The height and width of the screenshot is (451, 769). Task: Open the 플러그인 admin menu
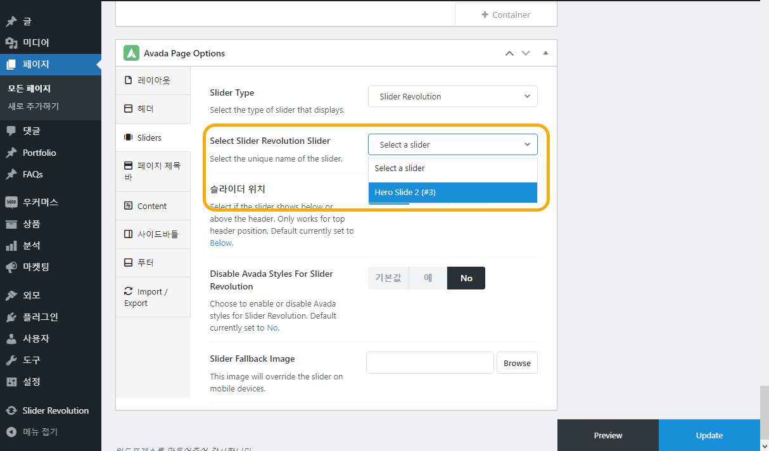point(51,317)
